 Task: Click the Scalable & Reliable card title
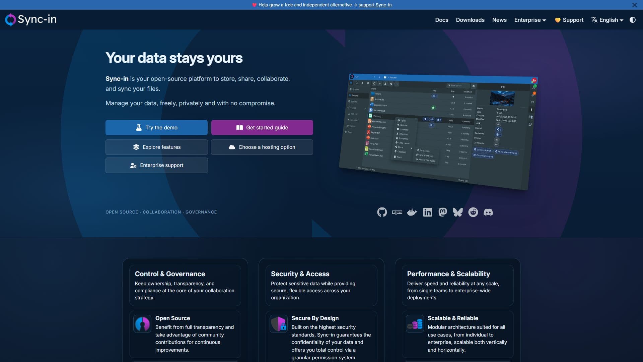tap(453, 318)
